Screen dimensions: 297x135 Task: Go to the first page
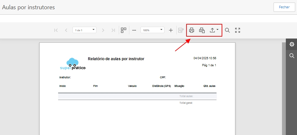point(56,30)
